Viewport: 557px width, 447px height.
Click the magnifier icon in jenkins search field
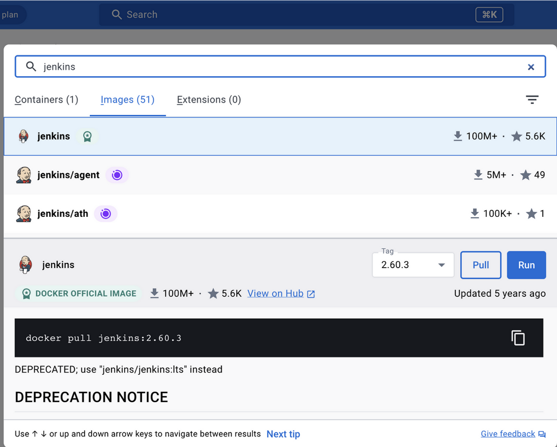tap(31, 67)
